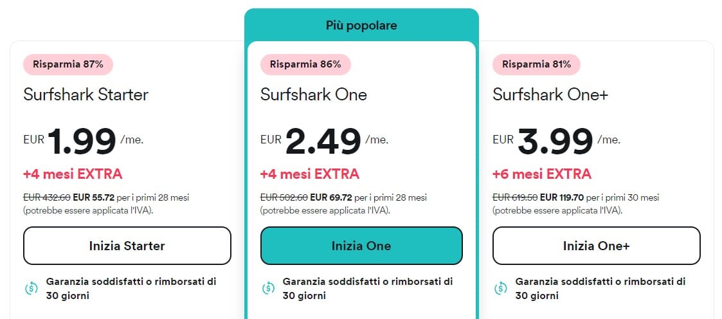This screenshot has height=319, width=722.
Task: Click the Inizia One+ button
Action: pyautogui.click(x=596, y=246)
